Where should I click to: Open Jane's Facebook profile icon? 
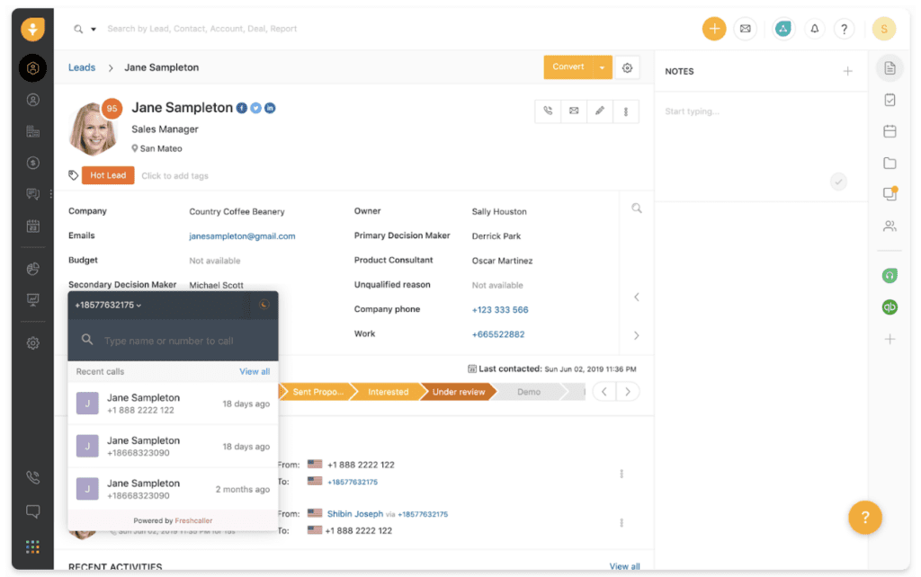pos(241,108)
